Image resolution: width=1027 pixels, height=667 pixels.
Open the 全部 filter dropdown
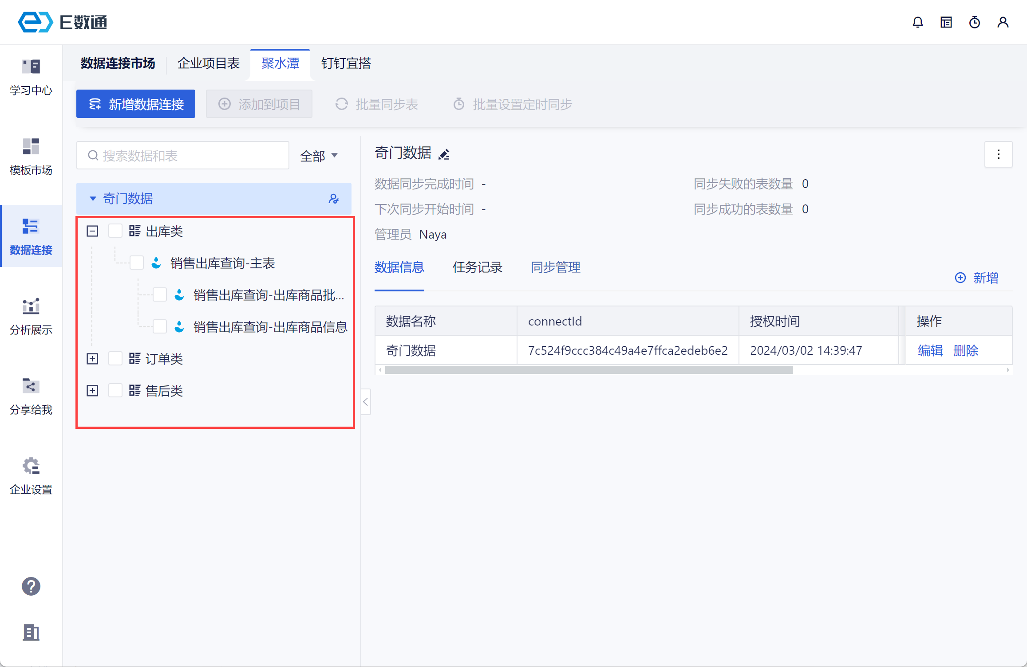pyautogui.click(x=319, y=156)
